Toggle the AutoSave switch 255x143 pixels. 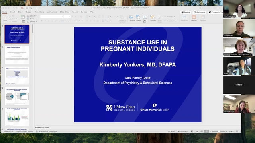coord(22,8)
